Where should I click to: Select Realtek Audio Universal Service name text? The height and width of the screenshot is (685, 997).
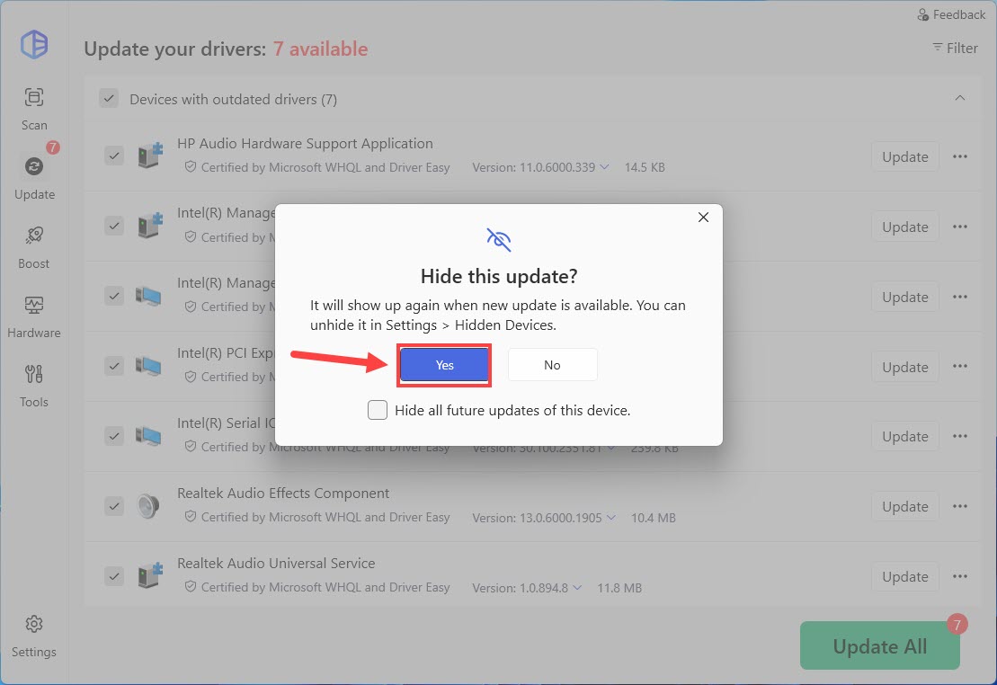click(276, 563)
